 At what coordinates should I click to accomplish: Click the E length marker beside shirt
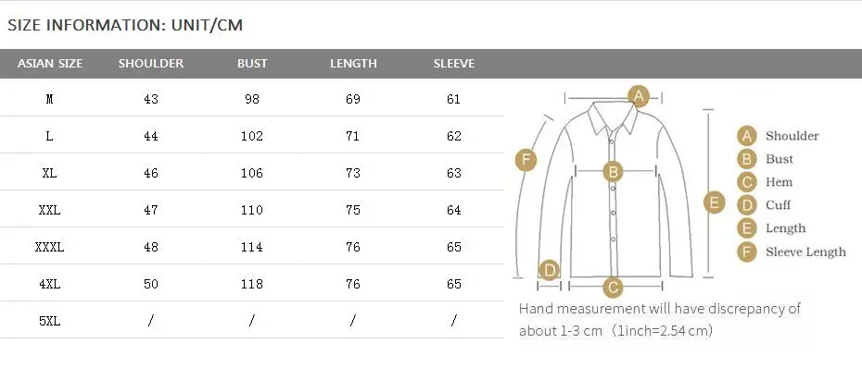[x=714, y=202]
